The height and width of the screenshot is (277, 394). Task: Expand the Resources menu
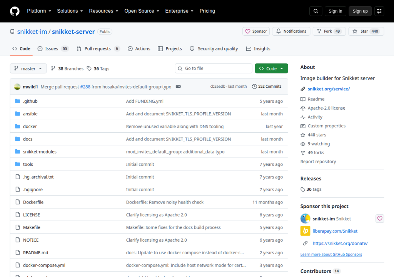104,11
